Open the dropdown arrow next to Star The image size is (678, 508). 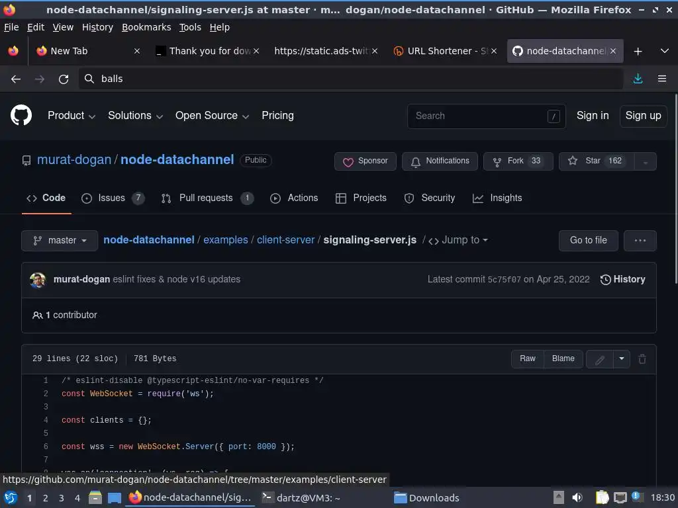646,161
